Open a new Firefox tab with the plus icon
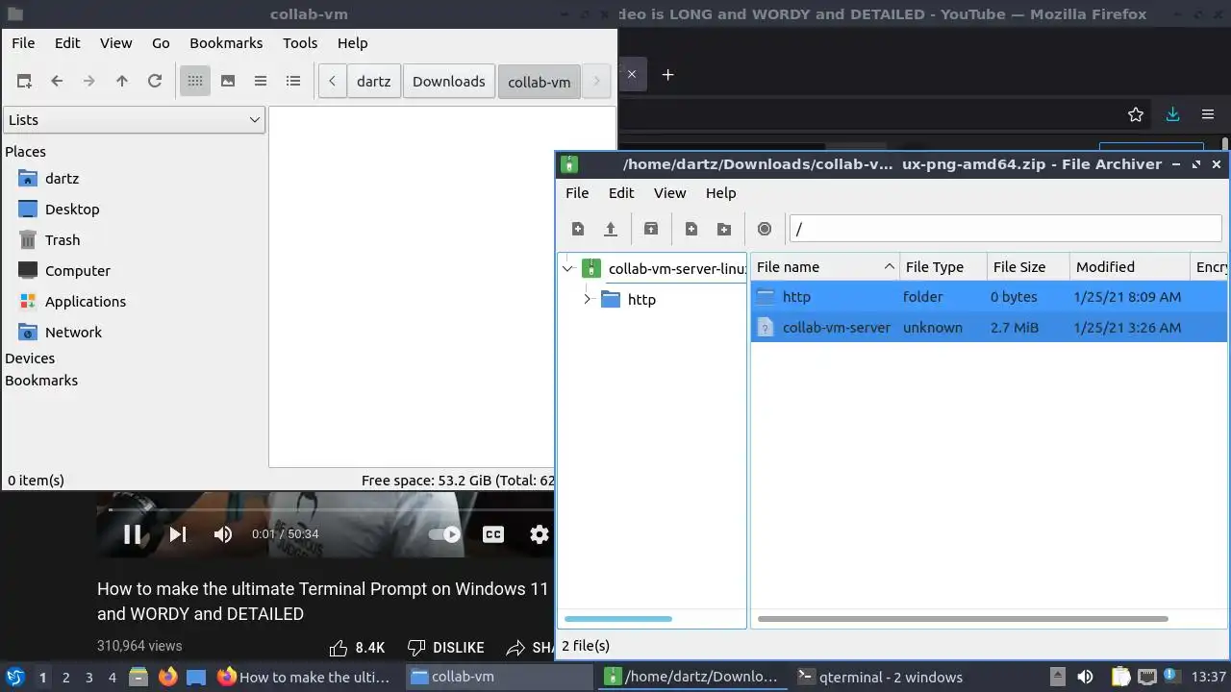Image resolution: width=1231 pixels, height=692 pixels. (x=667, y=74)
